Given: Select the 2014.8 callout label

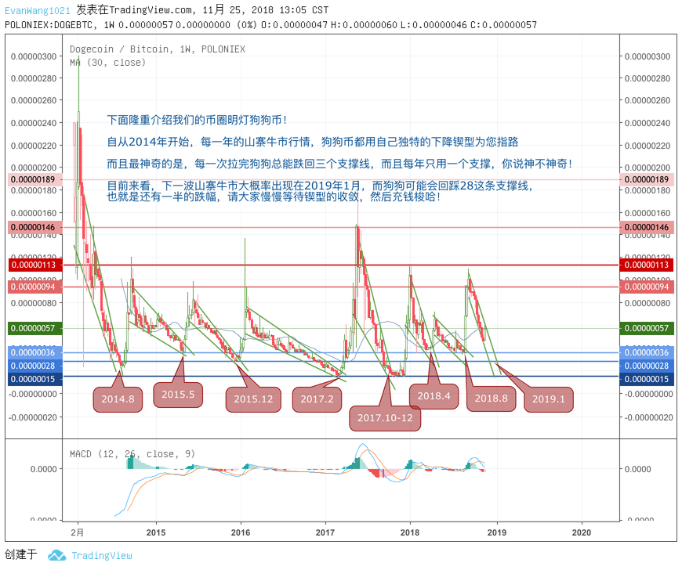Looking at the screenshot, I should (x=118, y=399).
